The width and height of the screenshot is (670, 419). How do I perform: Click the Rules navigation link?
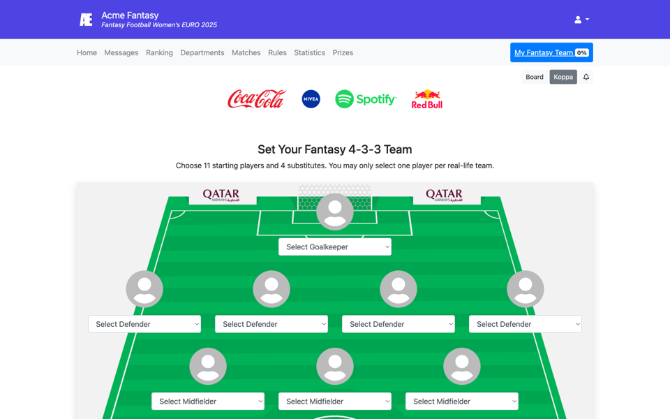(x=277, y=52)
